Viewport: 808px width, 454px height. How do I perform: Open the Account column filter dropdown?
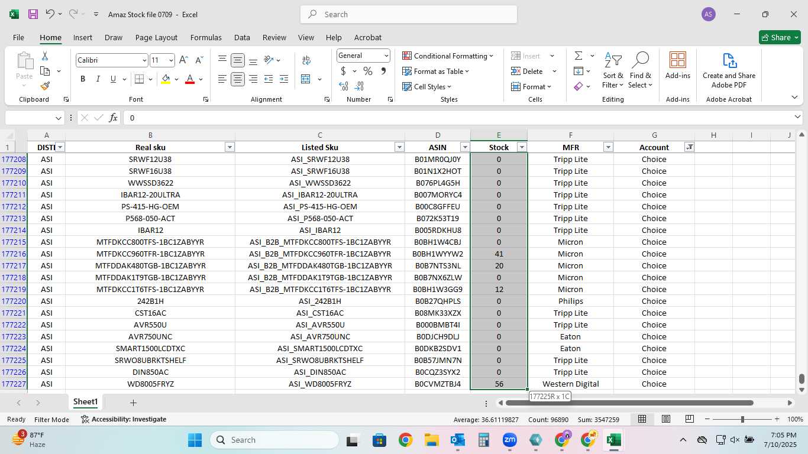pos(689,147)
